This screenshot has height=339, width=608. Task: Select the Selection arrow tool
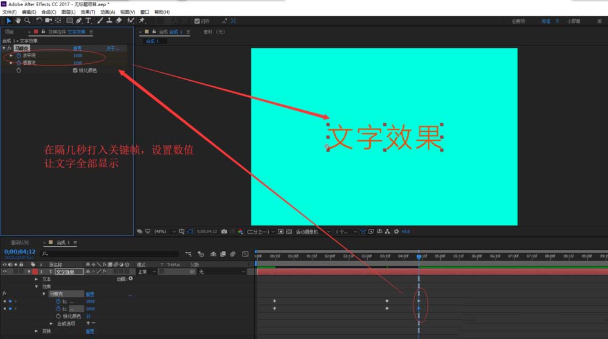[9, 21]
